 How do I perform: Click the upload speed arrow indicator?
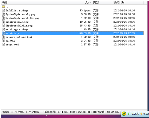141,114
